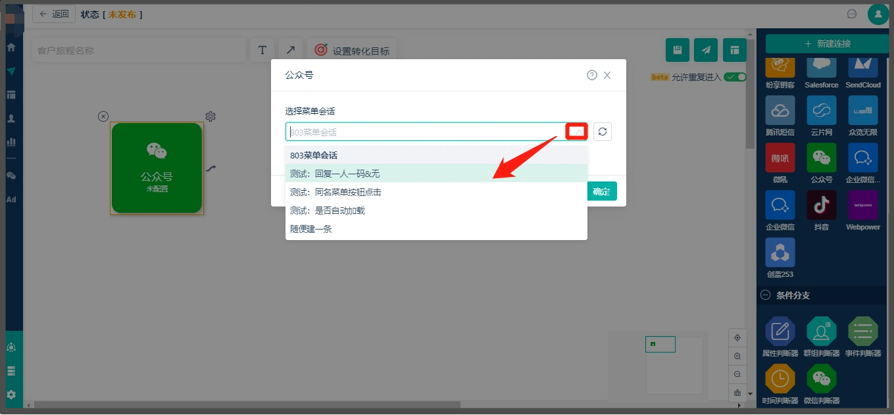Remove the 公众号 node with the x icon

coord(103,116)
